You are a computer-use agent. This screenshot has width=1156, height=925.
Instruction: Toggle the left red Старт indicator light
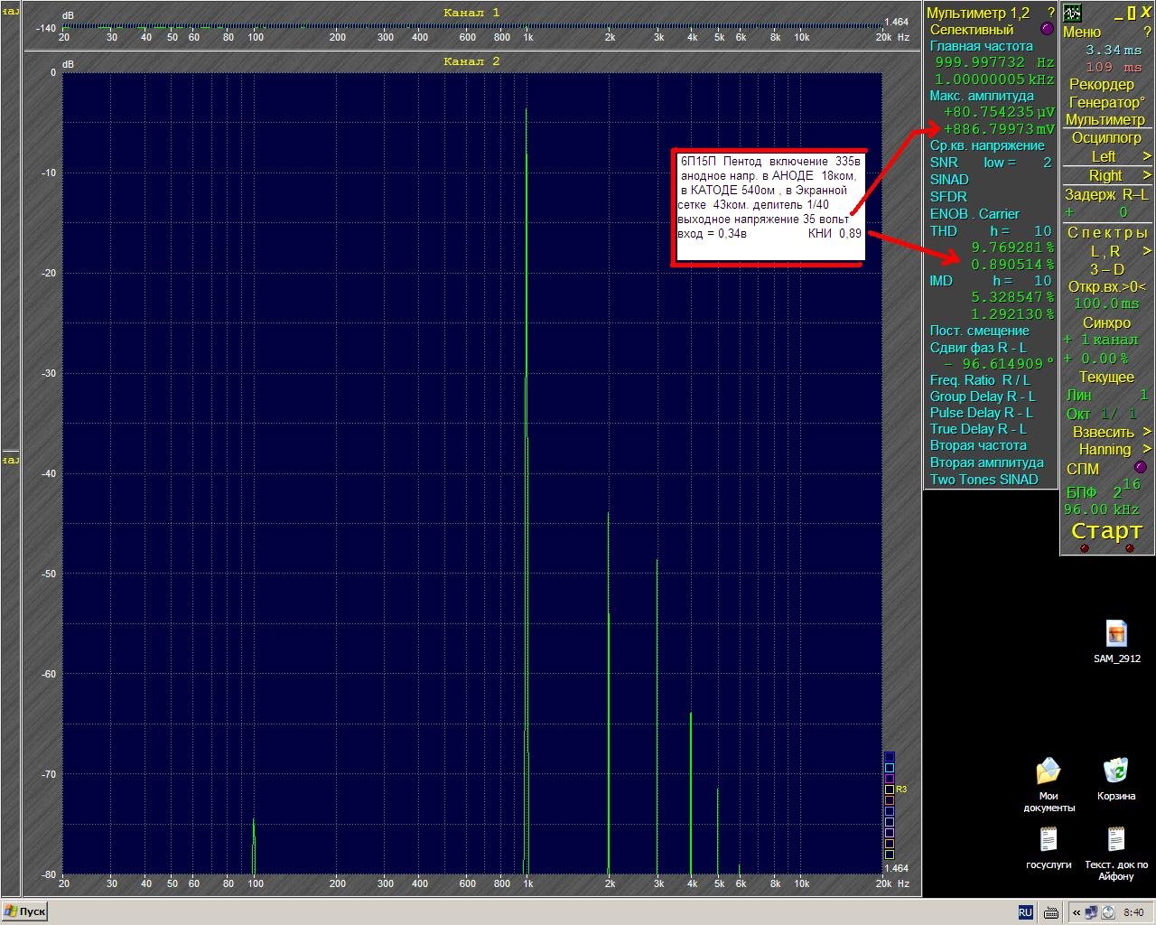click(1085, 548)
